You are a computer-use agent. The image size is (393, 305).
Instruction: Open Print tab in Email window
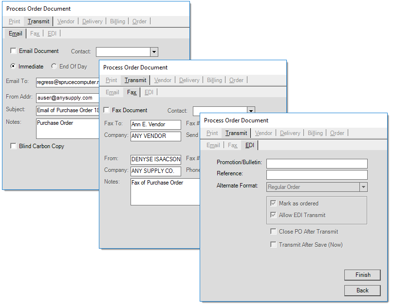[x=14, y=21]
